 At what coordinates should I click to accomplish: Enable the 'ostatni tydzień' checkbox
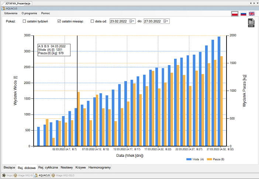[x=24, y=21]
